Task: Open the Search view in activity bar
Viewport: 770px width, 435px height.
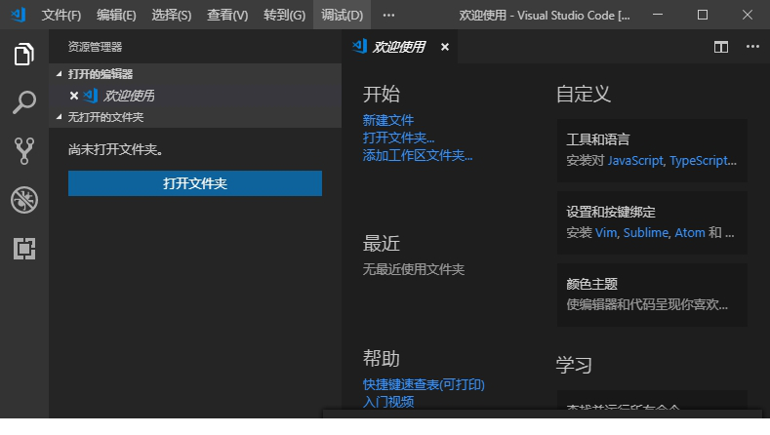Action: coord(24,102)
